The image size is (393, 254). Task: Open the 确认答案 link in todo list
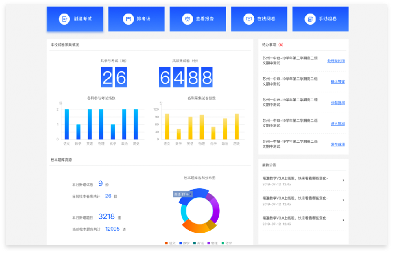tap(337, 82)
